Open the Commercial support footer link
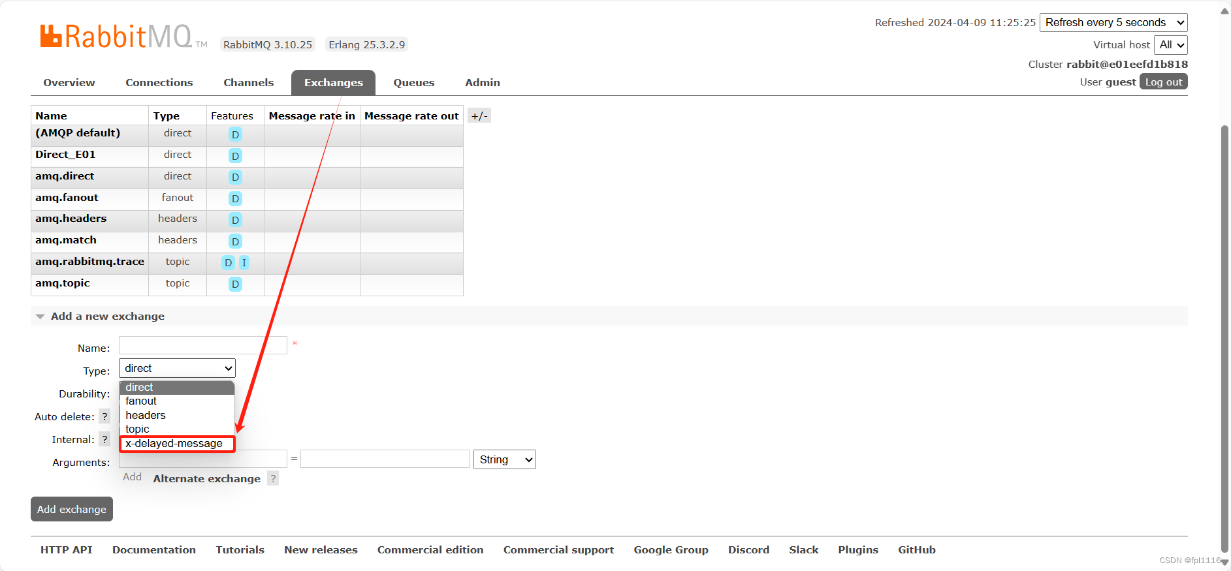The height and width of the screenshot is (571, 1231). [559, 549]
